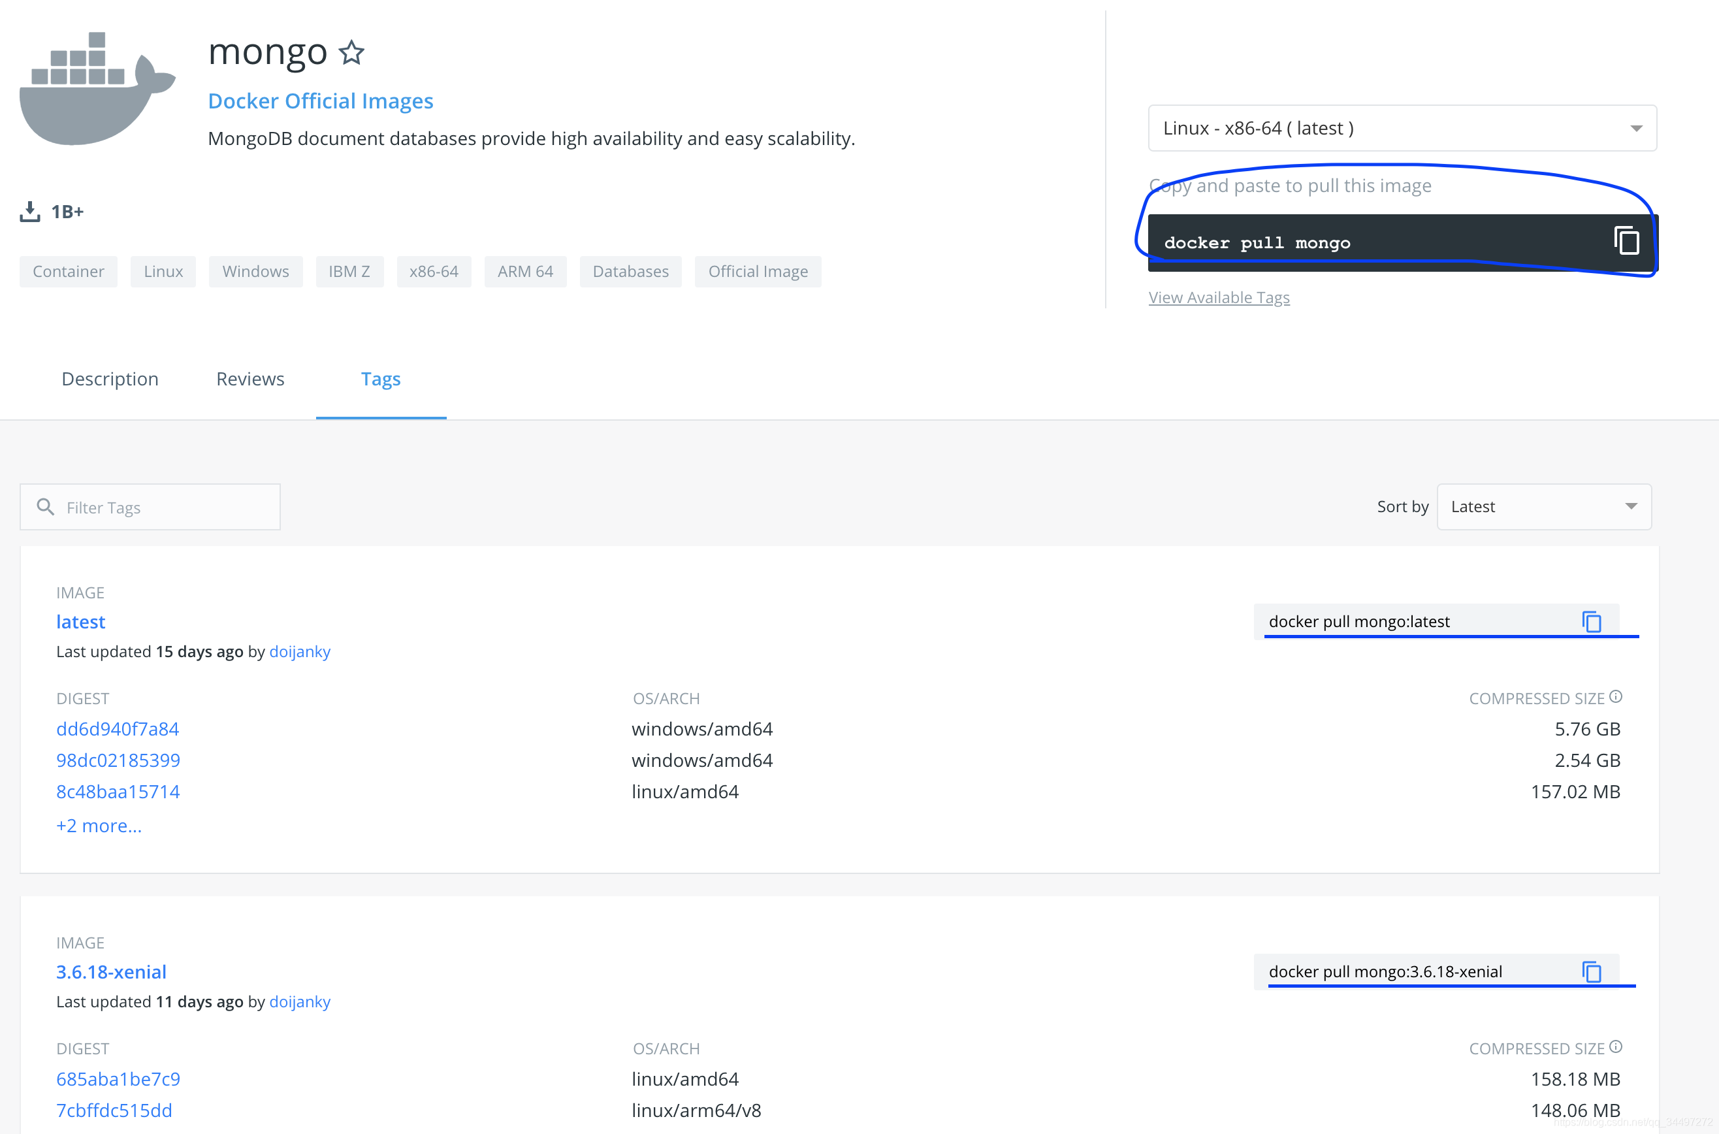Switch to the Description tab

point(110,379)
